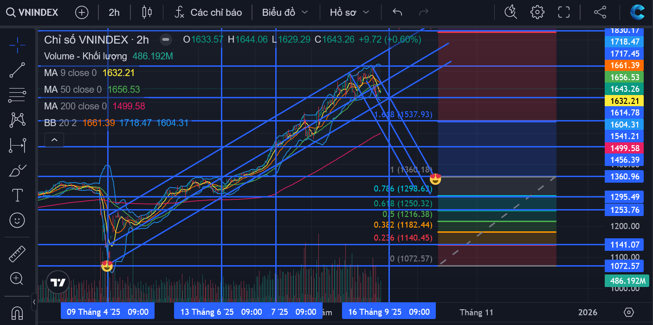Click the 0.786 (1298.63) Fibonacci label
Image resolution: width=653 pixels, height=325 pixels.
click(403, 189)
